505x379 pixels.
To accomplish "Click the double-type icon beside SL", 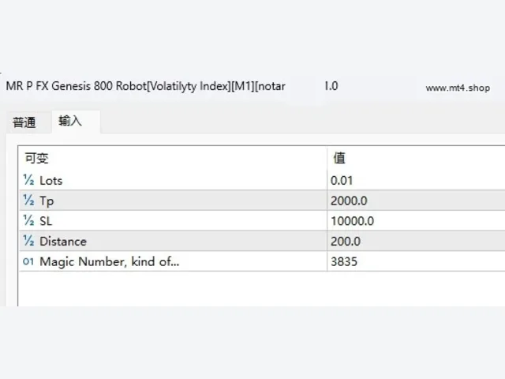I will (x=28, y=220).
